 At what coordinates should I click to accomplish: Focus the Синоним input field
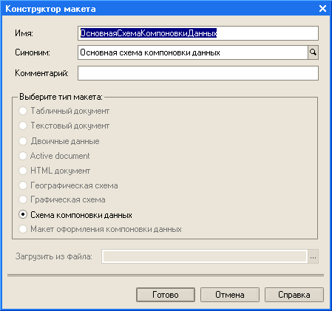click(x=193, y=52)
